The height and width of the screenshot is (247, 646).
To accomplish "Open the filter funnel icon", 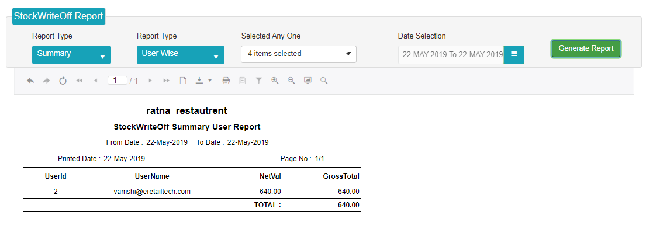I will pos(259,81).
